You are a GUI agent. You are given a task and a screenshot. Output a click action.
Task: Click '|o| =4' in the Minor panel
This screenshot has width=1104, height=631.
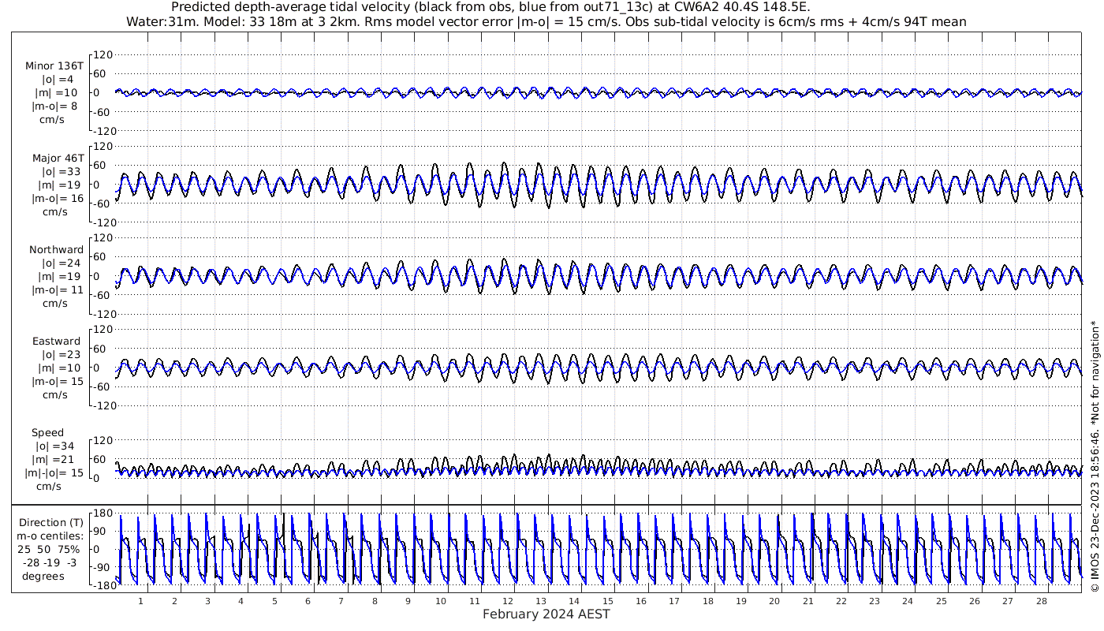click(58, 80)
